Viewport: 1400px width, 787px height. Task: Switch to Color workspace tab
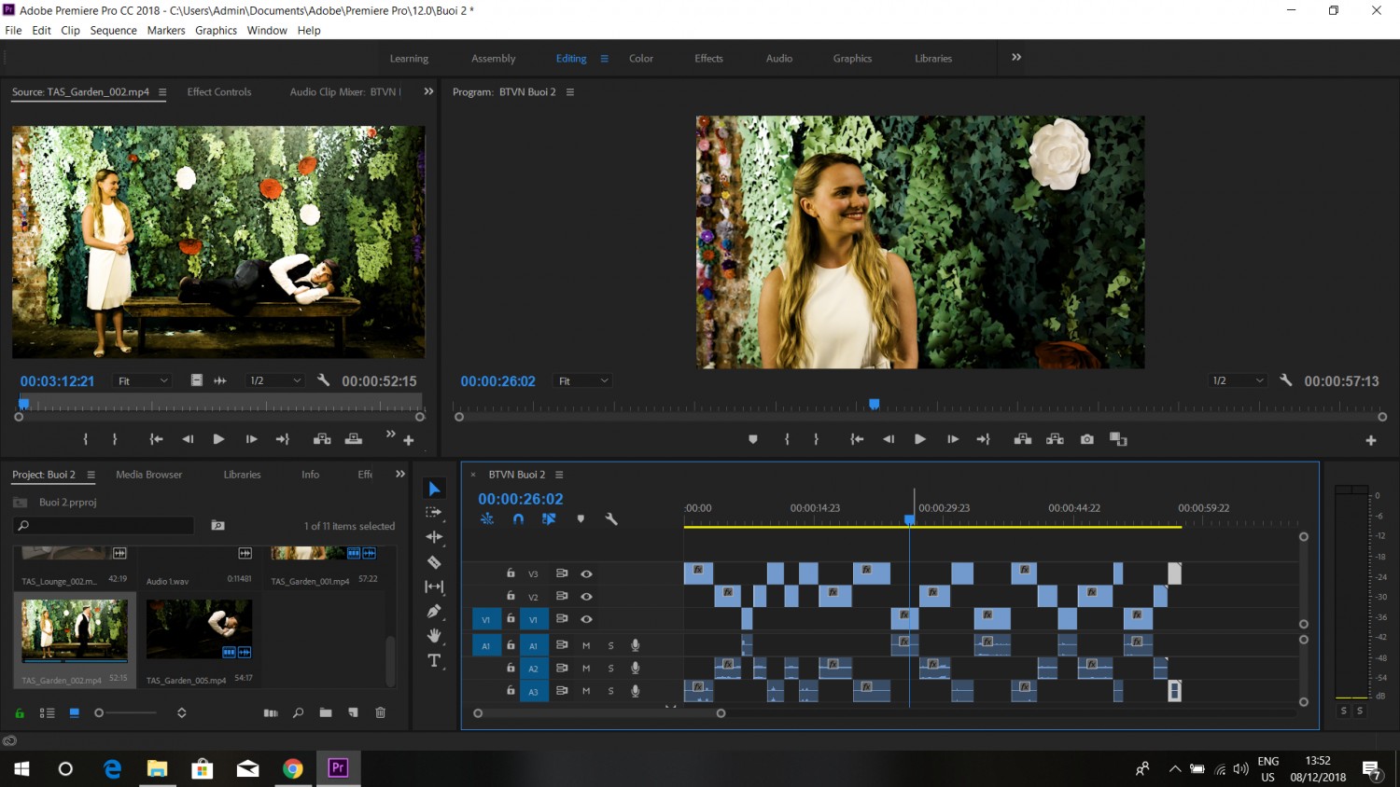(x=641, y=58)
